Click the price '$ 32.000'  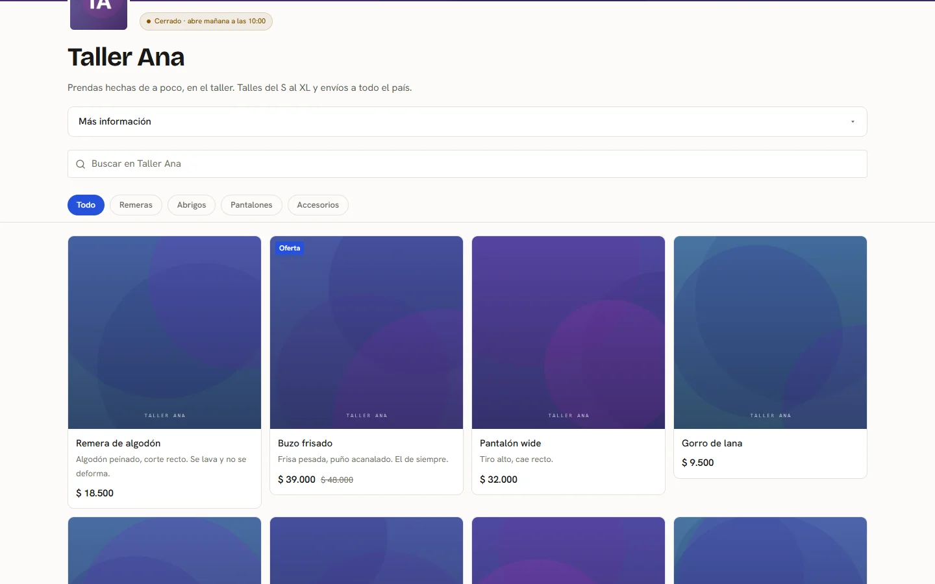click(x=499, y=480)
